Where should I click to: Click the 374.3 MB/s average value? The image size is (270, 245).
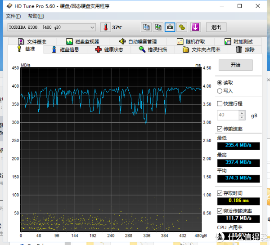(238, 178)
